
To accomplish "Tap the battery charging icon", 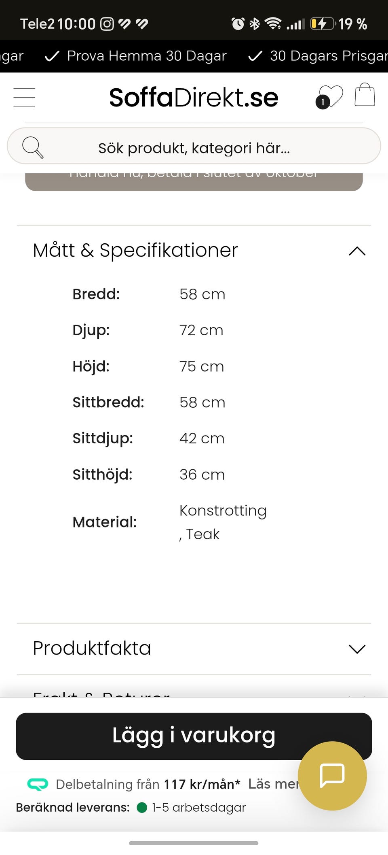I will point(323,23).
